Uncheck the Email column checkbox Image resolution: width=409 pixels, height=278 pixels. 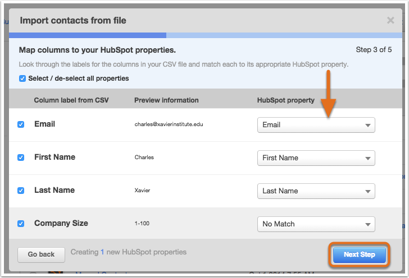tap(21, 124)
